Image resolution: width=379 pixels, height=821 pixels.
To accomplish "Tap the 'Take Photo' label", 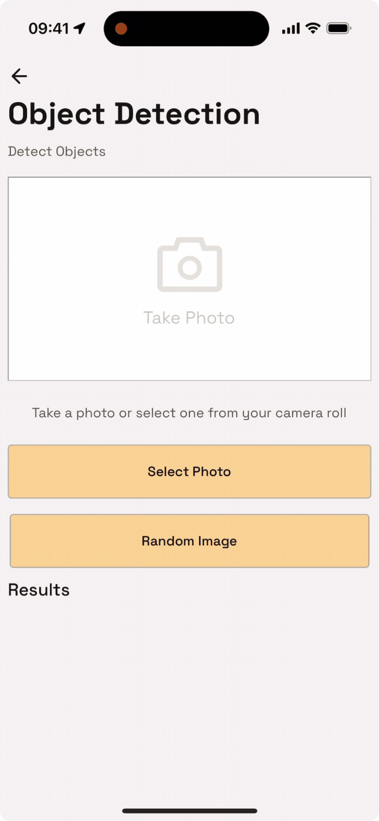I will pos(189,318).
